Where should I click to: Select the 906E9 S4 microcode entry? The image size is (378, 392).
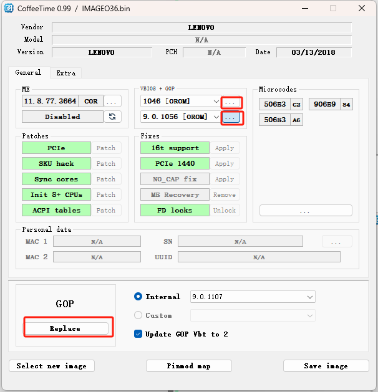coord(331,104)
